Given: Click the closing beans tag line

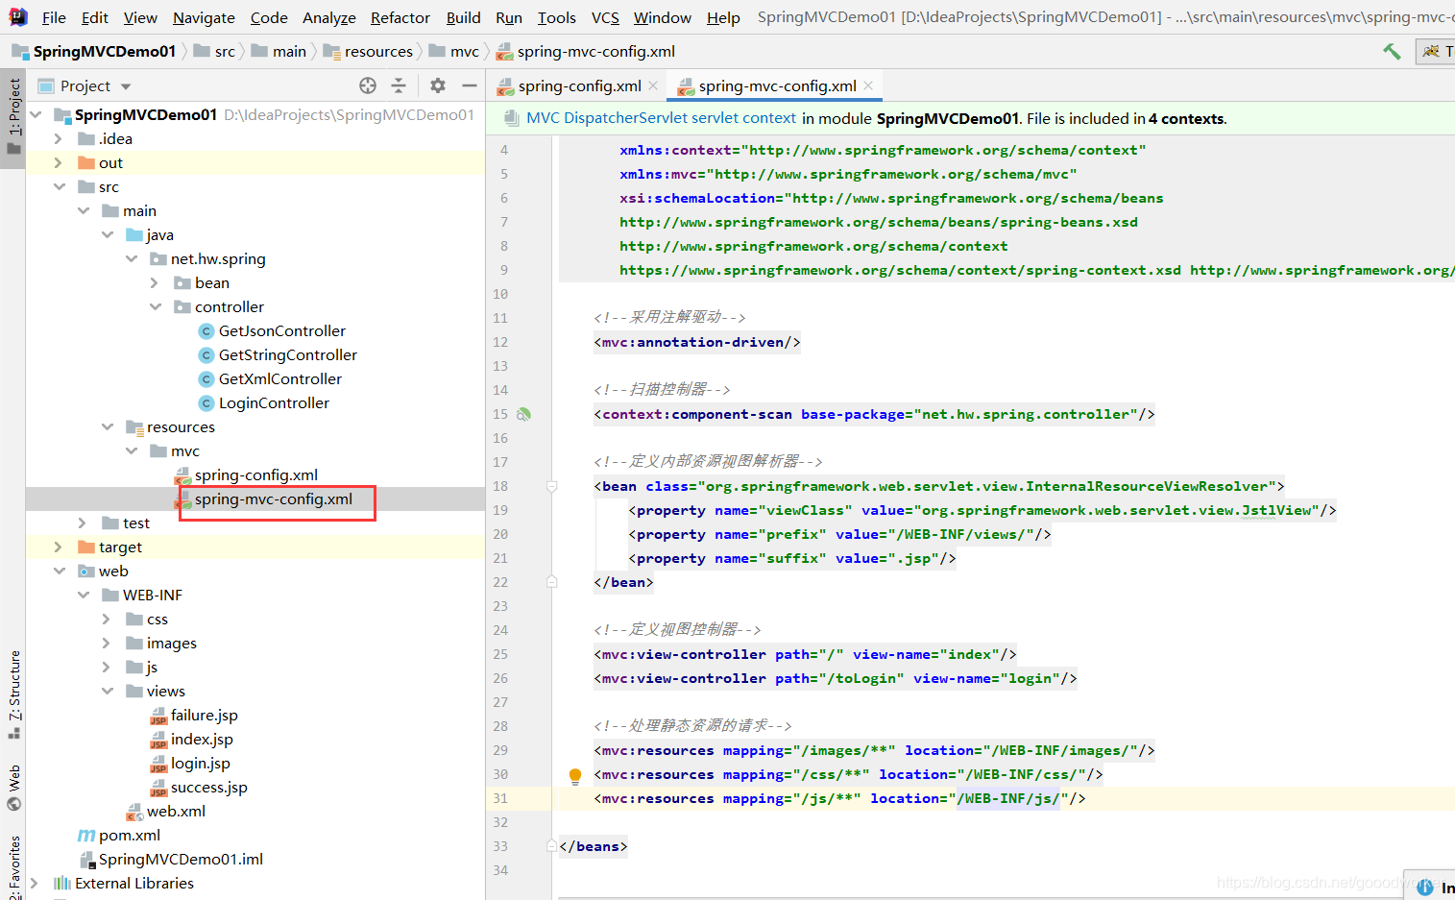Looking at the screenshot, I should [593, 847].
